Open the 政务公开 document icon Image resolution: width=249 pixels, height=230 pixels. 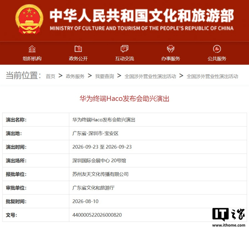tap(78, 49)
